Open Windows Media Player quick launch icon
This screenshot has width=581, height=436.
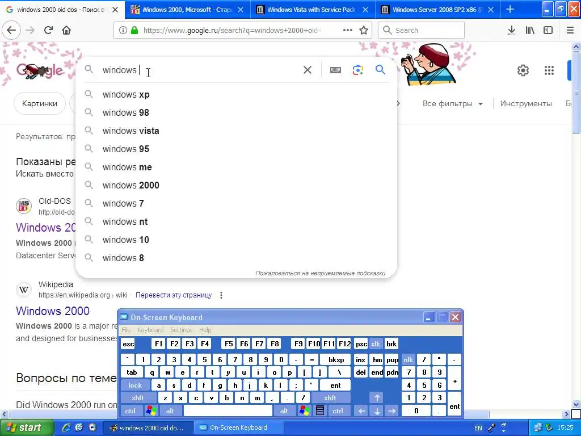tap(92, 427)
